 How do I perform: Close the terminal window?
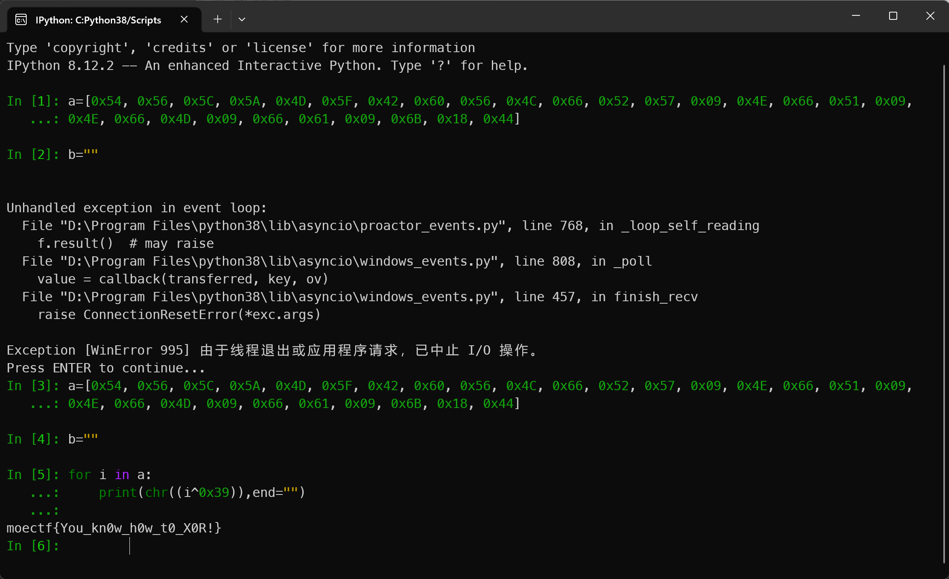pos(930,16)
